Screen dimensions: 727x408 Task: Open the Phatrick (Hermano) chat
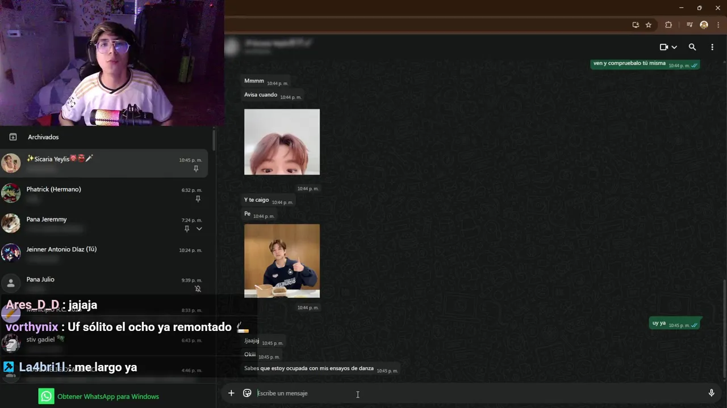click(x=104, y=193)
